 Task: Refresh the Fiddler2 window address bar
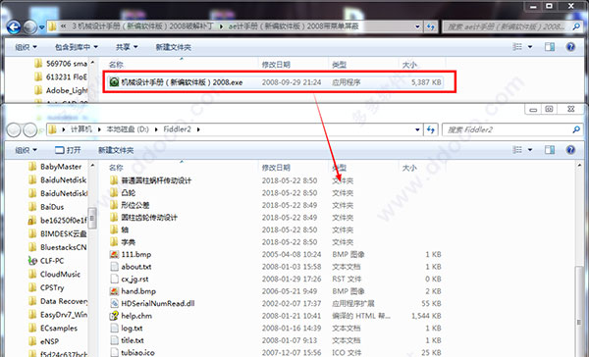point(431,129)
